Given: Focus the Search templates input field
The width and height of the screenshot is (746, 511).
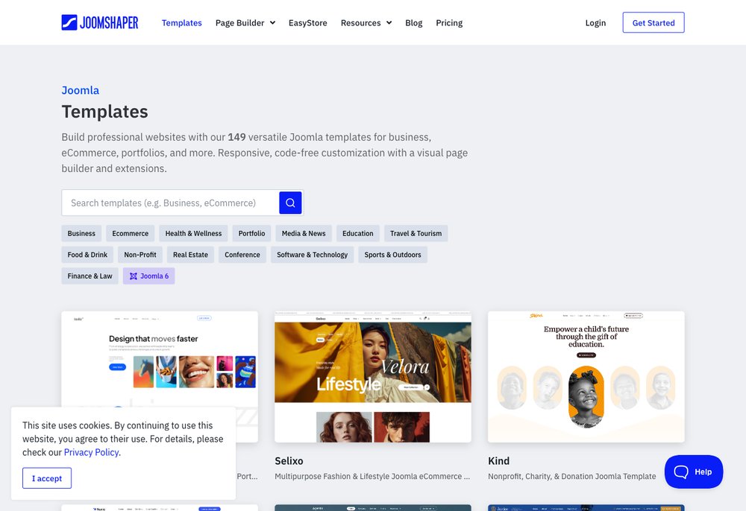Looking at the screenshot, I should coord(170,203).
